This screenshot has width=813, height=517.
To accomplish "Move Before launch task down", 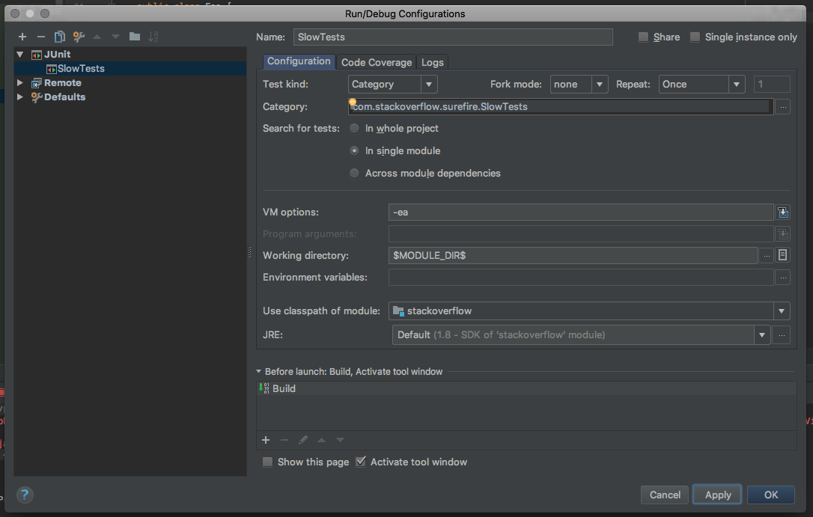I will pos(340,440).
